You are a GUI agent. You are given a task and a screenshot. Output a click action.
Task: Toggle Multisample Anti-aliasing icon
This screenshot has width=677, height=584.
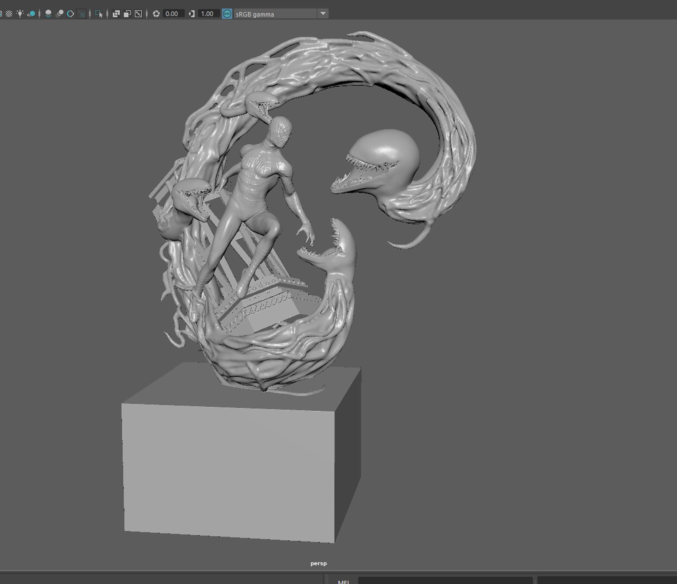tap(71, 14)
